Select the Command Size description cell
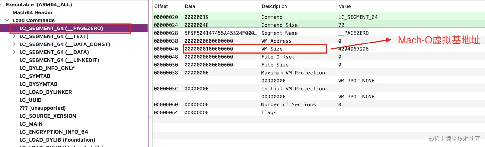 [279, 25]
